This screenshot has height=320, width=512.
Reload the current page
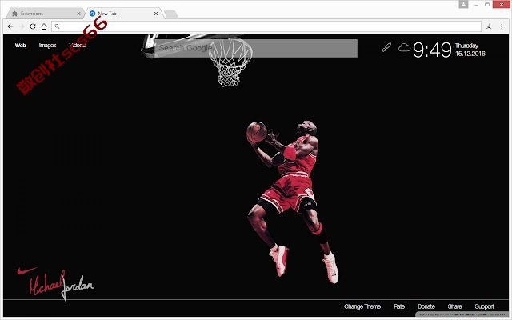(x=33, y=26)
